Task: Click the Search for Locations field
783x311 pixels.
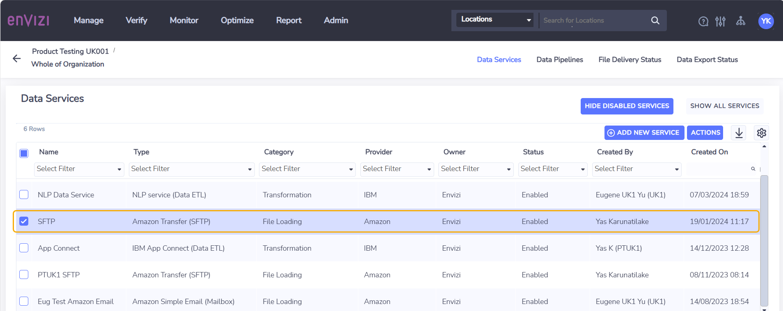Action: (x=593, y=21)
